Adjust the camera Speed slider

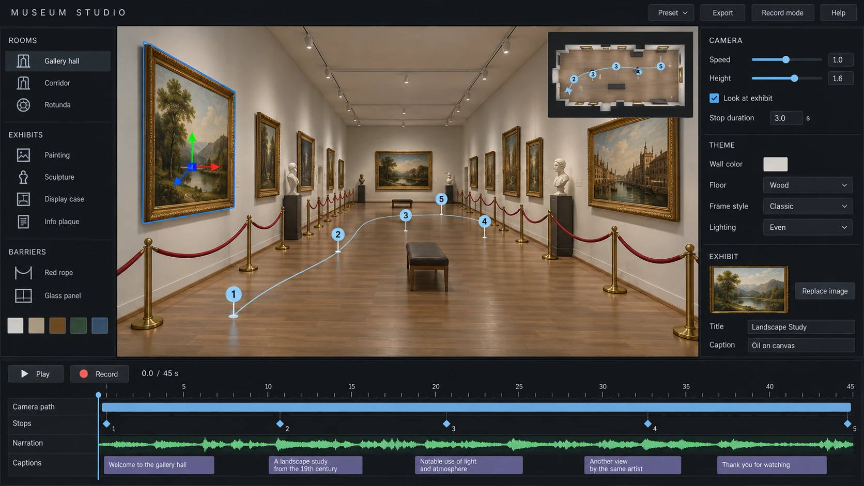click(786, 60)
